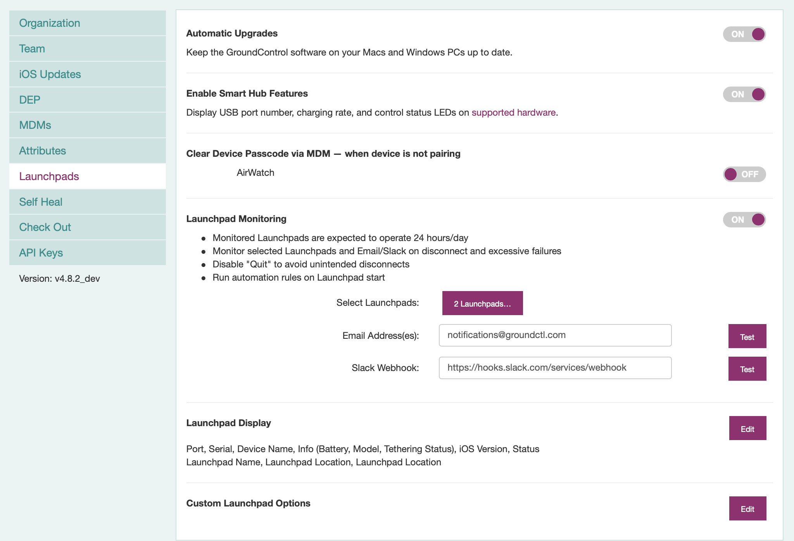Enable AirWatch clear passcode toggle
This screenshot has height=541, width=794.
click(x=744, y=174)
